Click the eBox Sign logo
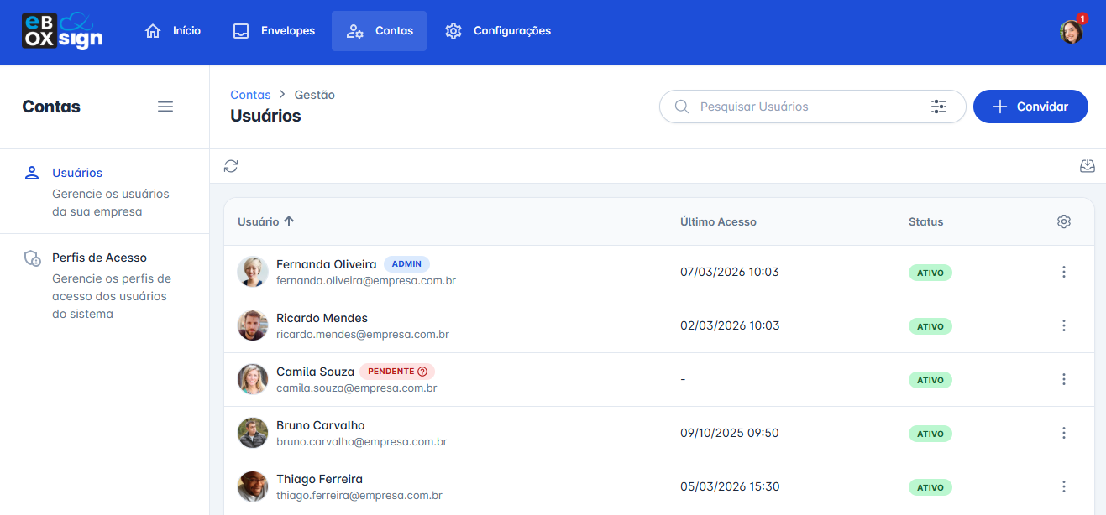The image size is (1106, 515). tap(62, 31)
